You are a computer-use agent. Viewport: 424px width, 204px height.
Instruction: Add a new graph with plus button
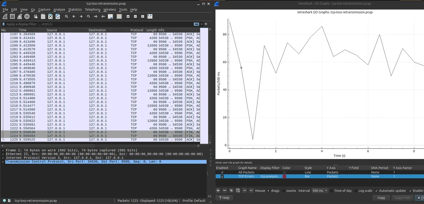[218, 191]
